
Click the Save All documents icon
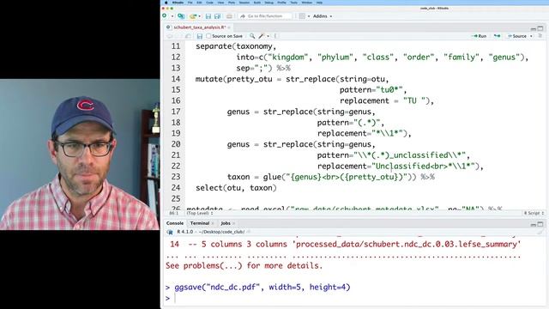pyautogui.click(x=217, y=16)
